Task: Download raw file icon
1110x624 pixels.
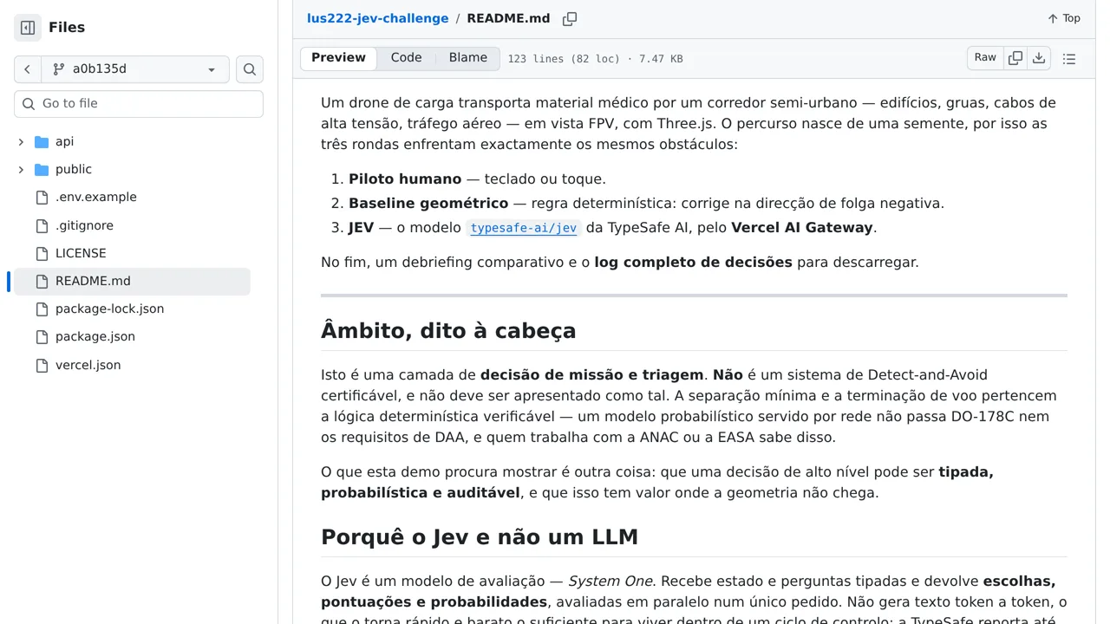Action: [1039, 58]
